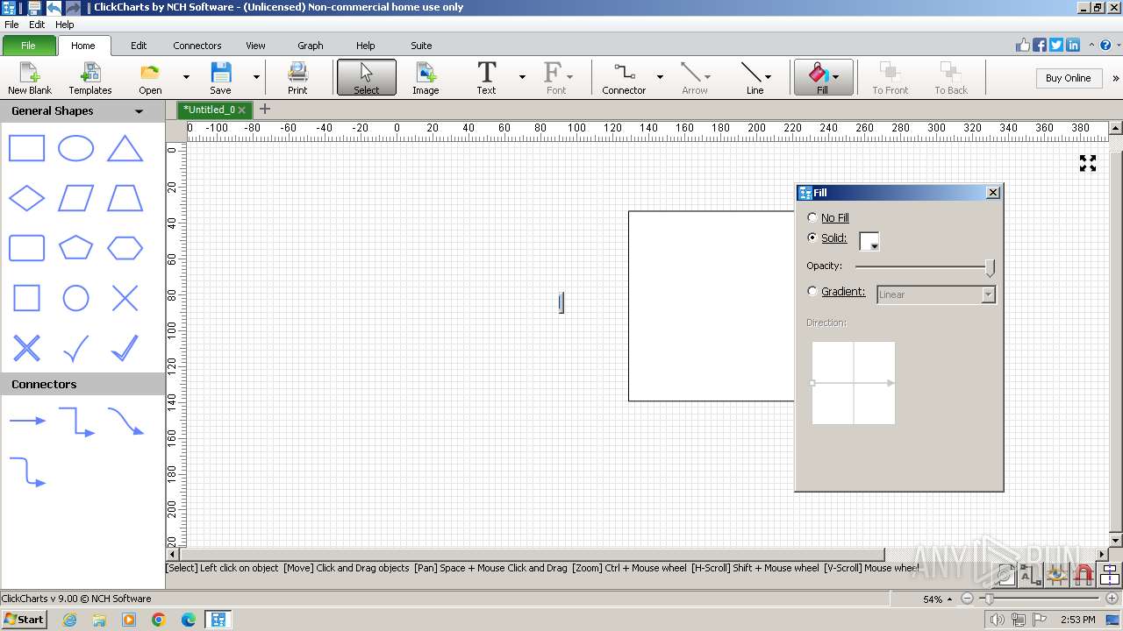Image resolution: width=1123 pixels, height=631 pixels.
Task: Click the connector label status bar icon
Action: (1031, 575)
